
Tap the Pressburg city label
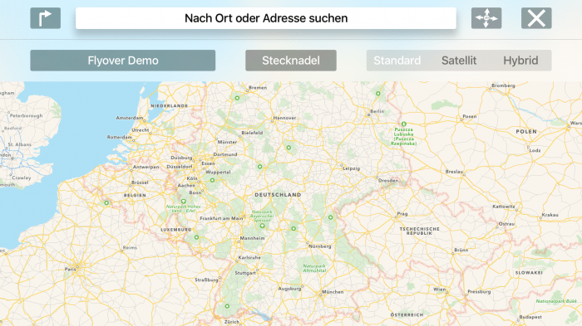coord(479,292)
